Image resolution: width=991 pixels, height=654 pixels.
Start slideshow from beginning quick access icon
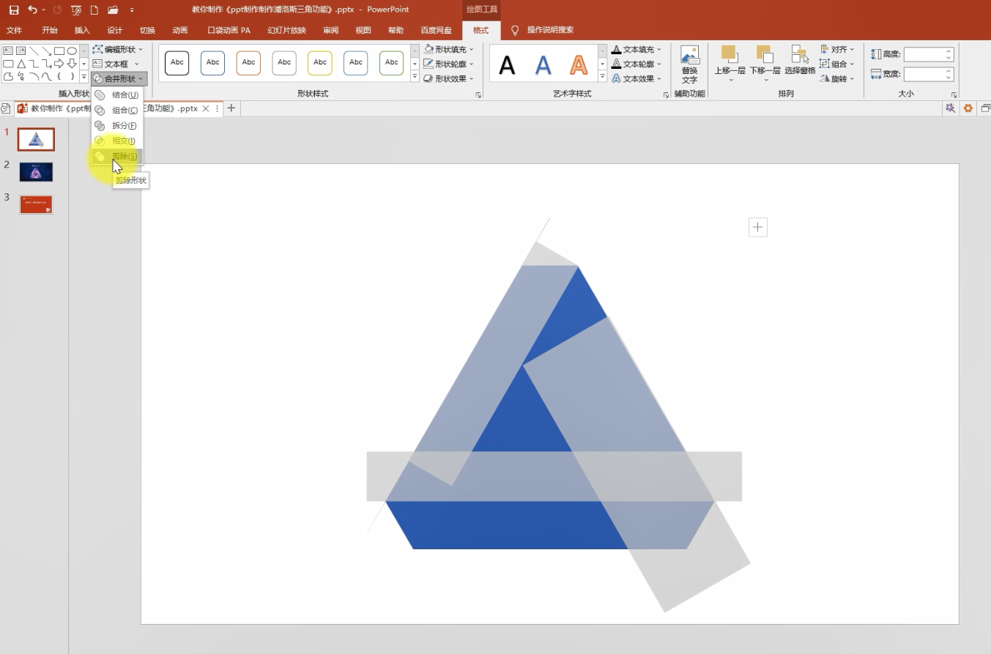[76, 10]
